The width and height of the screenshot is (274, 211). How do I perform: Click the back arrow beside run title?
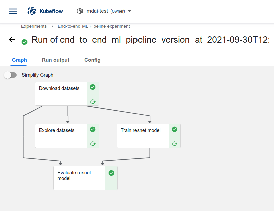point(12,40)
